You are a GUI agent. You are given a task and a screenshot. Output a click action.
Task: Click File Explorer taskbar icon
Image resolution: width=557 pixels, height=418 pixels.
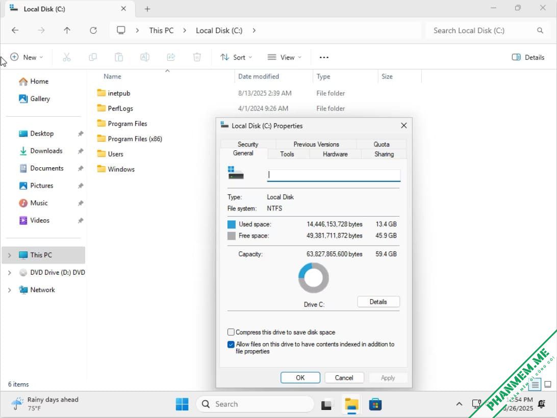pos(351,405)
